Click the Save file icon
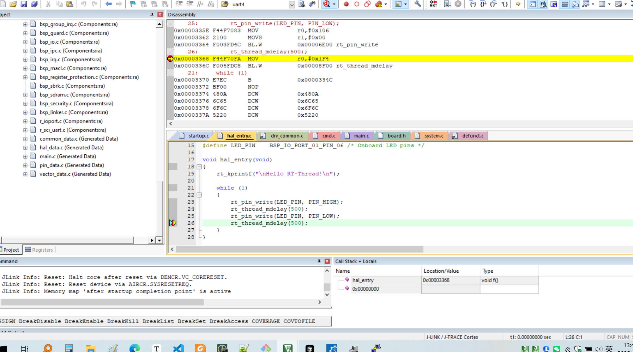The width and height of the screenshot is (633, 352). (24, 4)
